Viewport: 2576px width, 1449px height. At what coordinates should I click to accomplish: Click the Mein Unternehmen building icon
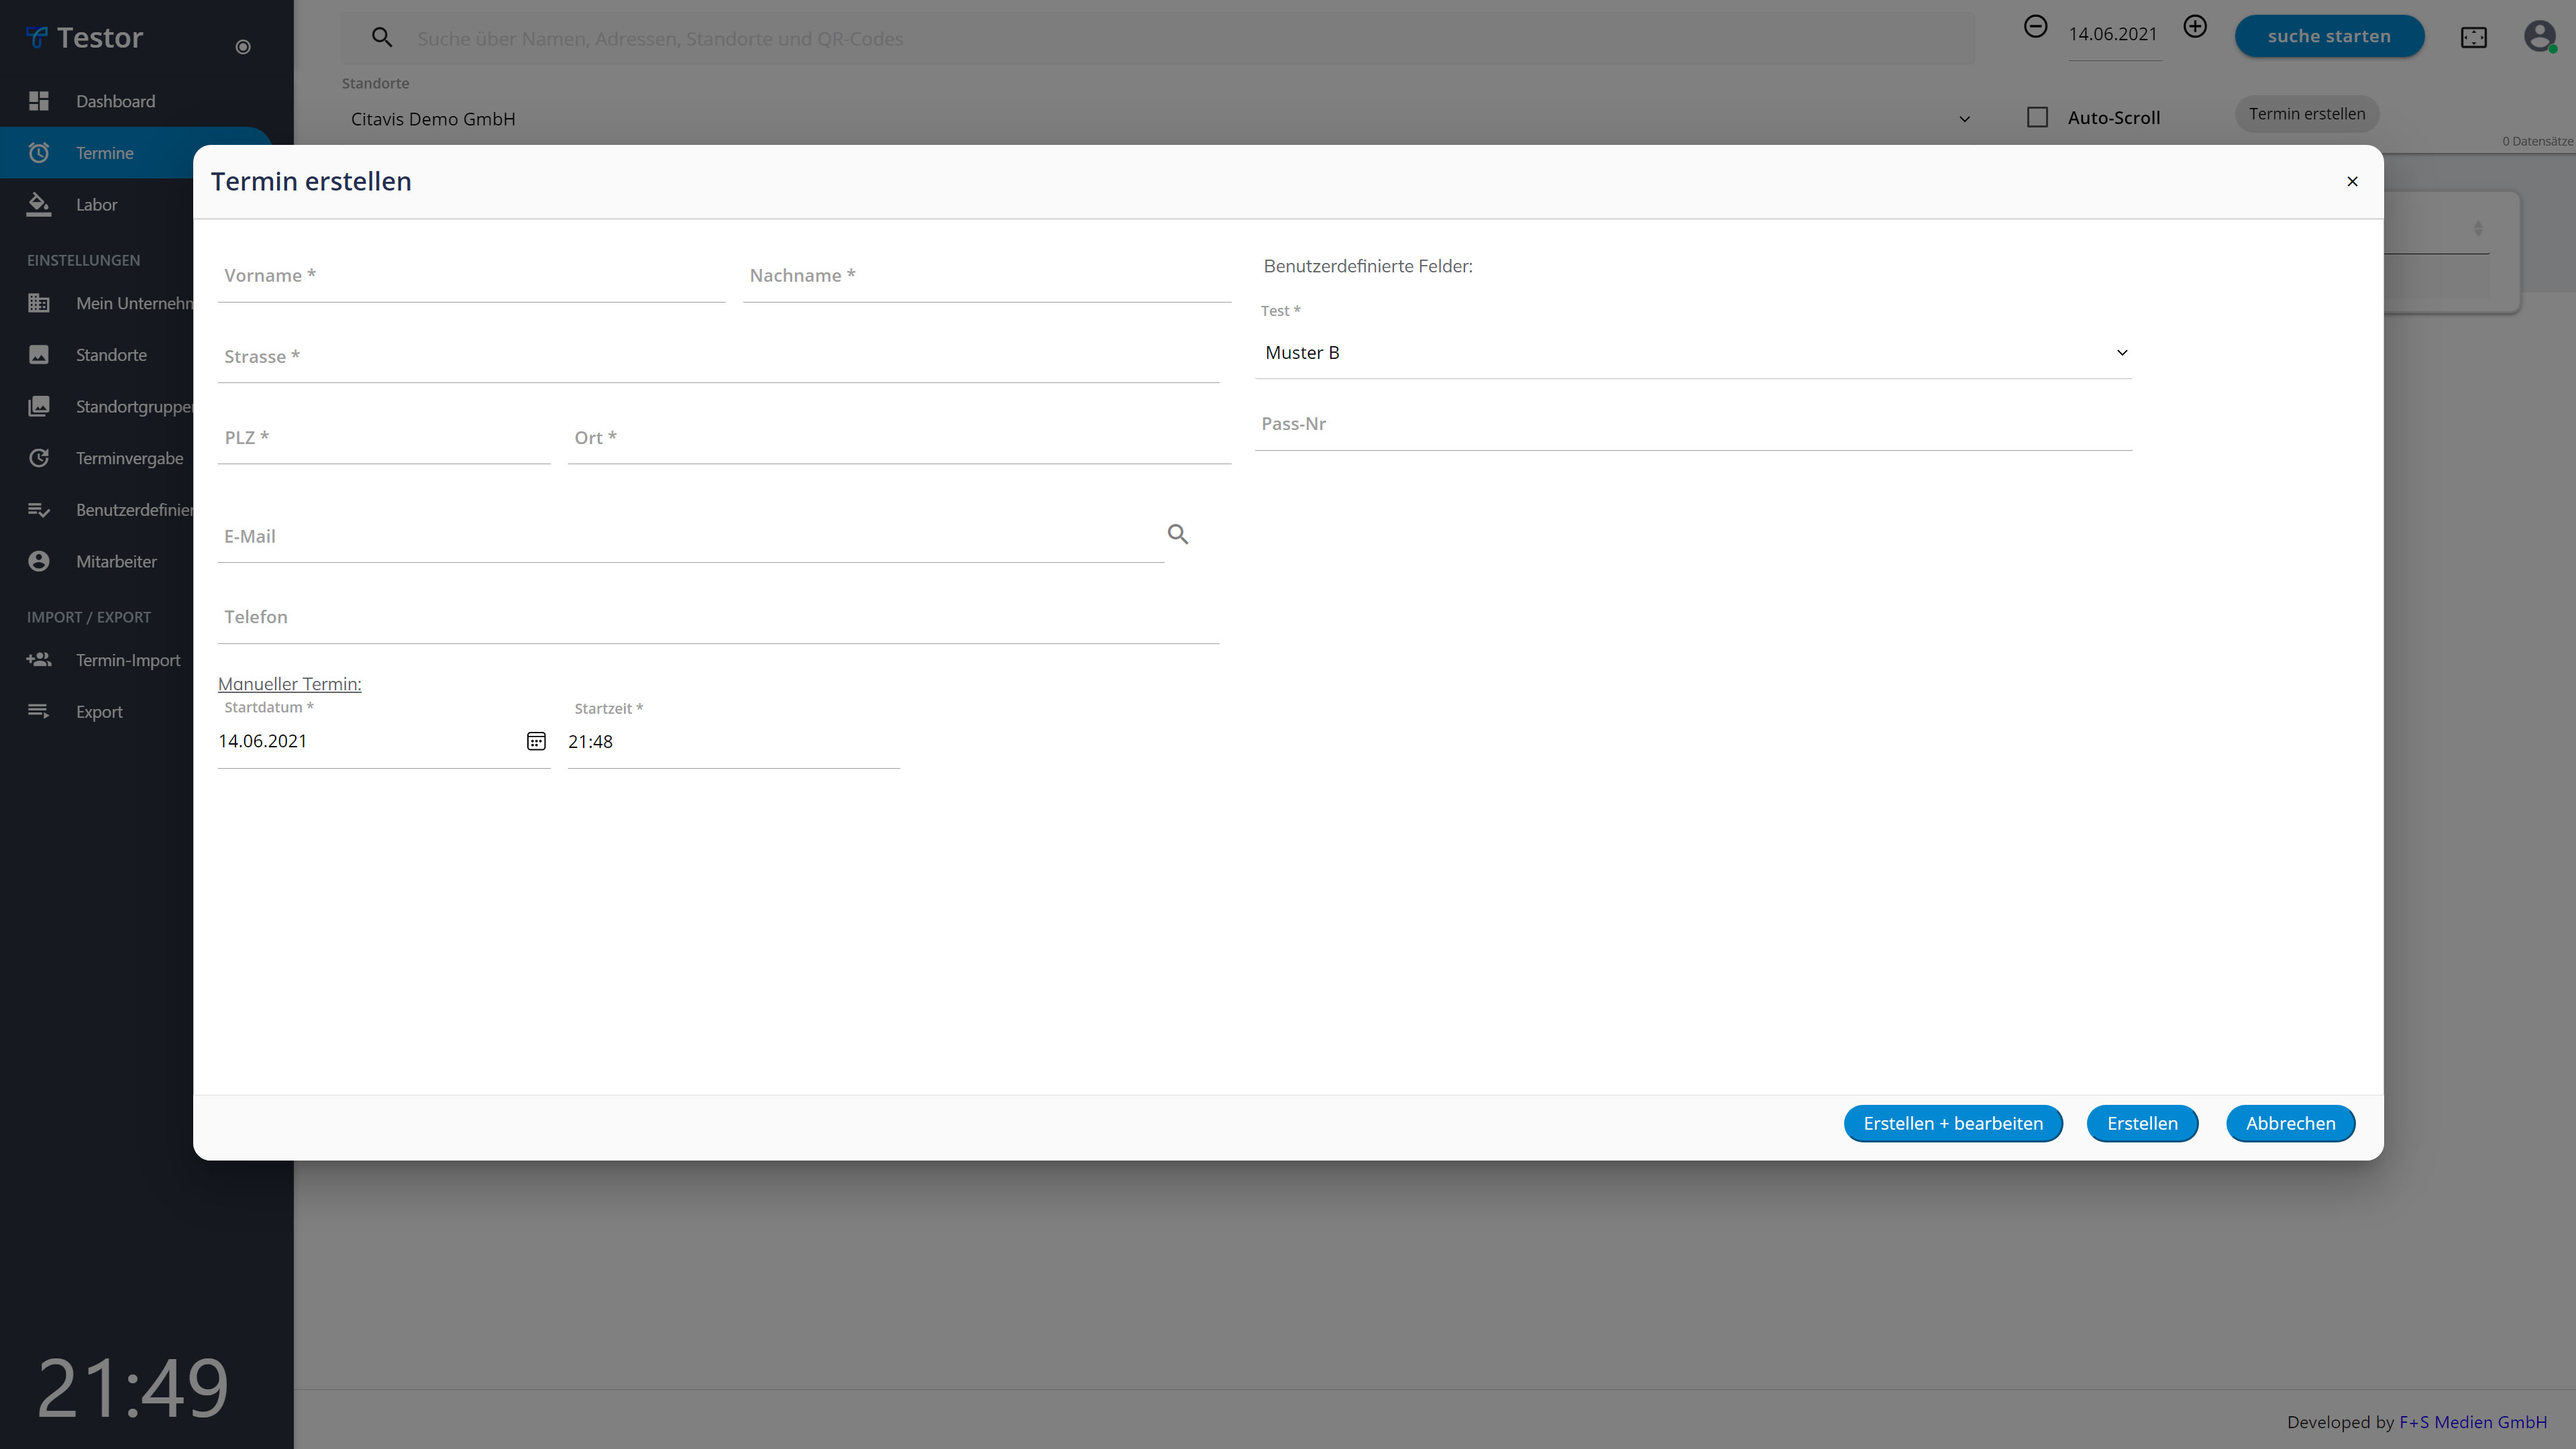pos(39,303)
